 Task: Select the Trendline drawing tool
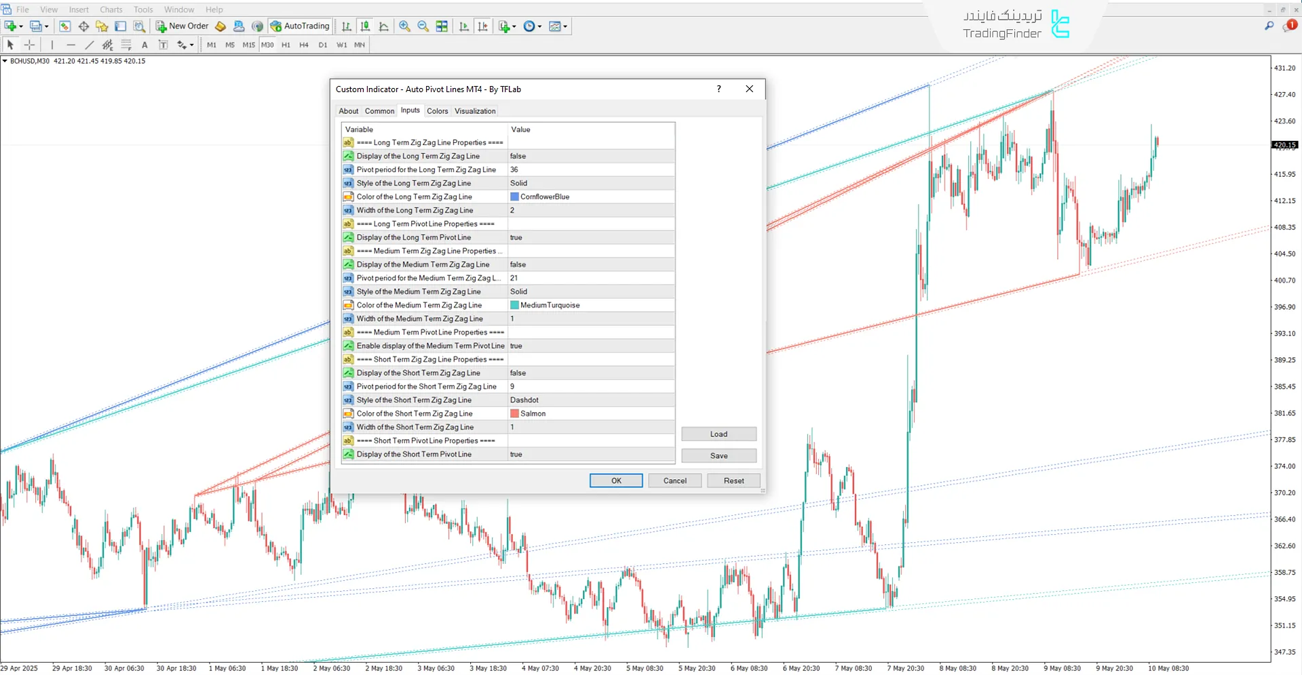click(89, 45)
